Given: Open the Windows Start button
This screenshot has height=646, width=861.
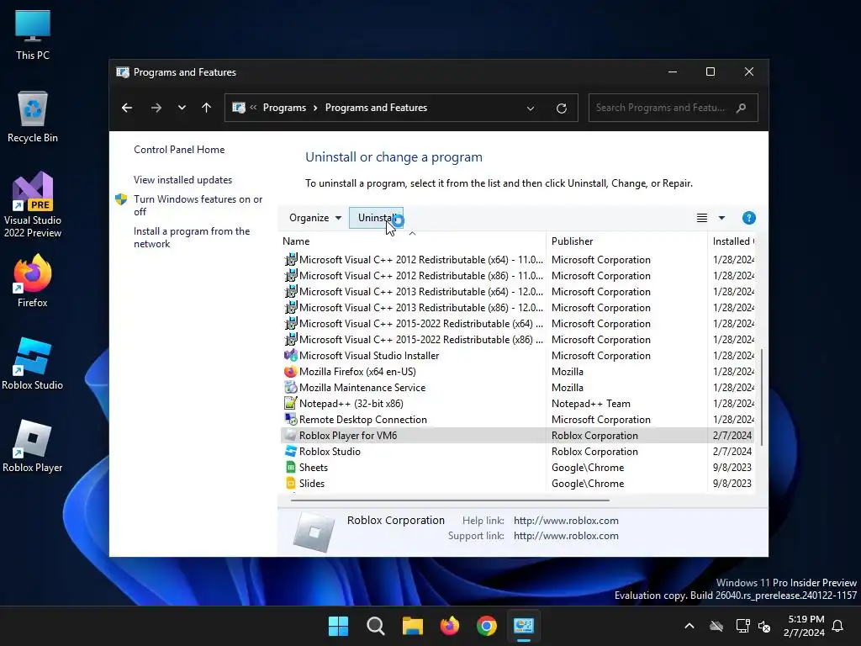Looking at the screenshot, I should (x=338, y=626).
